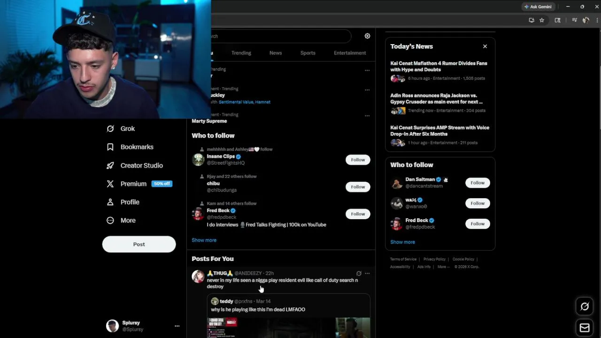Open the Privacy Policy link
The width and height of the screenshot is (601, 338).
point(434,259)
